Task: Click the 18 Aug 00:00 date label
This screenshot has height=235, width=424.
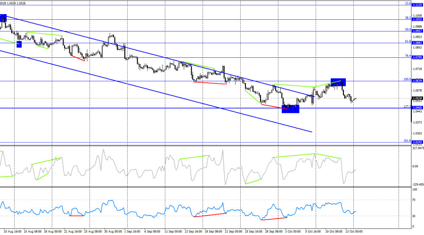Action: point(53,232)
